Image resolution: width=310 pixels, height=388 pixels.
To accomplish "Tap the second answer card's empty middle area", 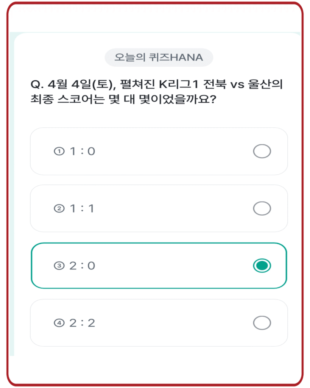I will click(x=170, y=208).
